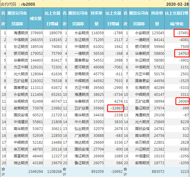
Task: Click the short change value 7509
Action: 185,46
